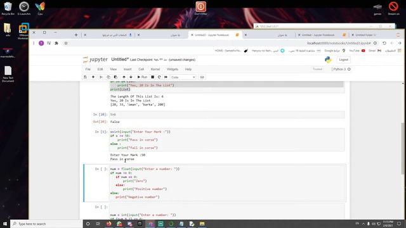Open the cell type dropdown showing Code
This screenshot has width=406, height=228.
coord(183,77)
